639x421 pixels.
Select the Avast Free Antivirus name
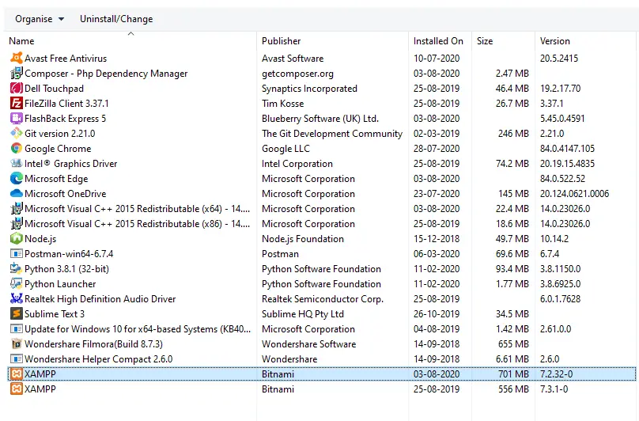pos(66,59)
